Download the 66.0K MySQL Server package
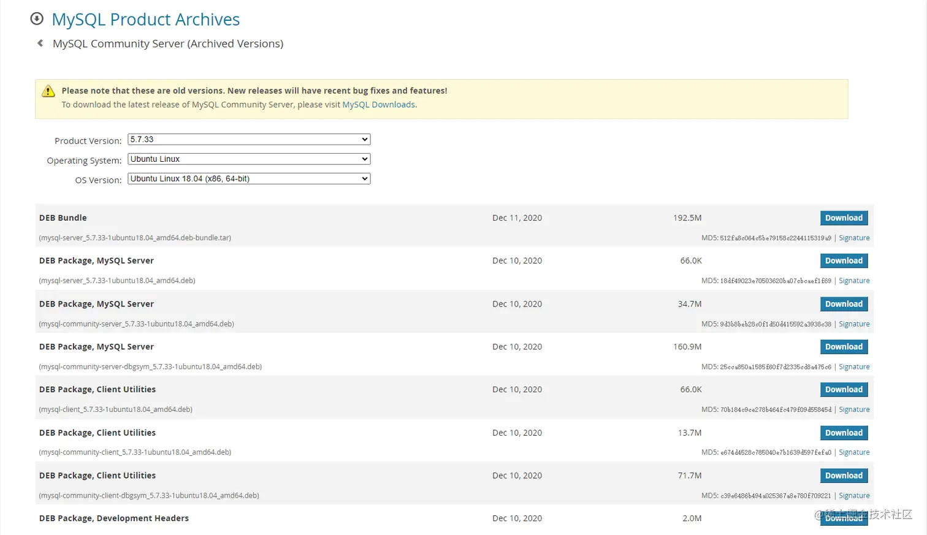This screenshot has height=535, width=927. pos(844,261)
